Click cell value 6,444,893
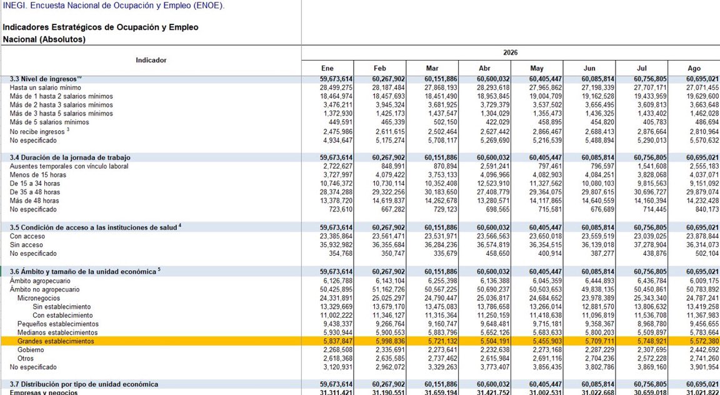 (x=600, y=280)
